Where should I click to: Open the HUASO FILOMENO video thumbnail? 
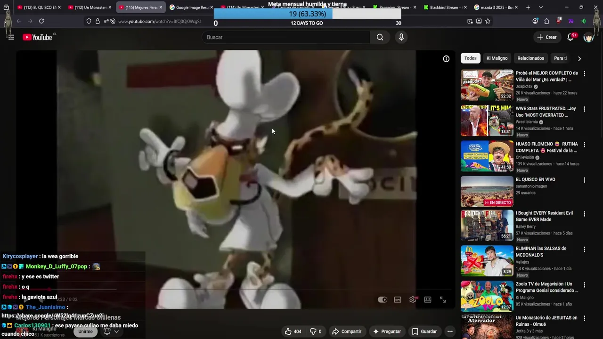pos(487,156)
